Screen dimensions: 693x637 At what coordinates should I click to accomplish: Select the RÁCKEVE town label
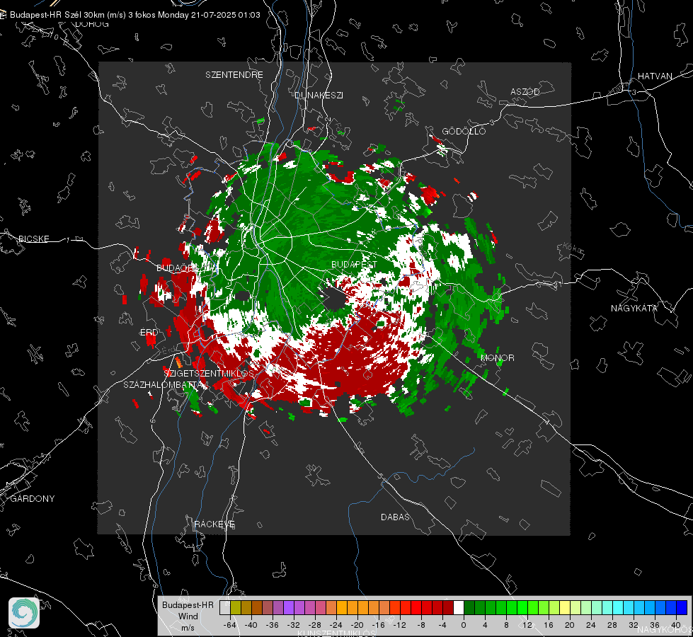(214, 524)
